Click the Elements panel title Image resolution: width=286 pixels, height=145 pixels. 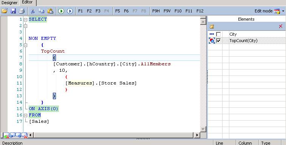(x=246, y=19)
